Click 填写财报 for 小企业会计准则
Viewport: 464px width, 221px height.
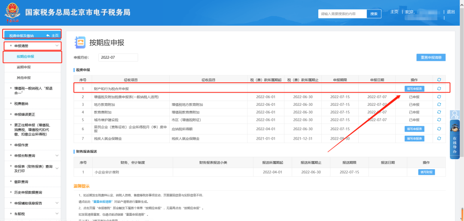pyautogui.click(x=426, y=172)
